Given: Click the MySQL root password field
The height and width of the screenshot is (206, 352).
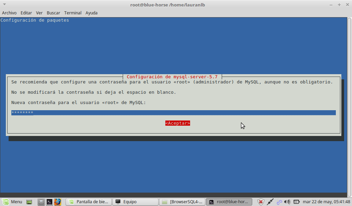Looking at the screenshot, I should (x=173, y=113).
